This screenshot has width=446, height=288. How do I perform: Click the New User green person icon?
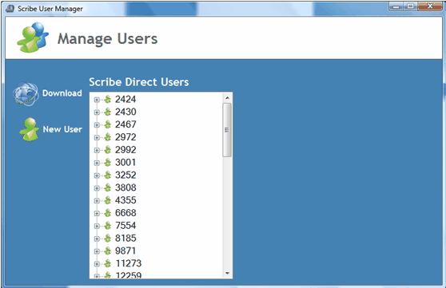point(29,129)
